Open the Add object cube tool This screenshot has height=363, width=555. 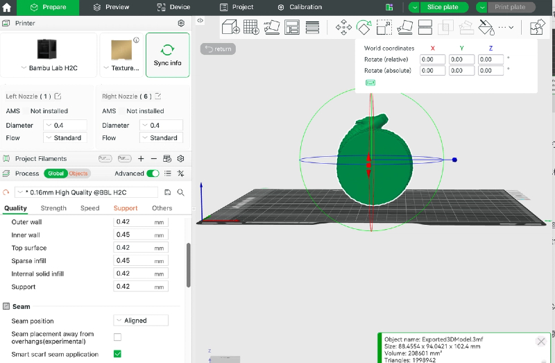[231, 27]
